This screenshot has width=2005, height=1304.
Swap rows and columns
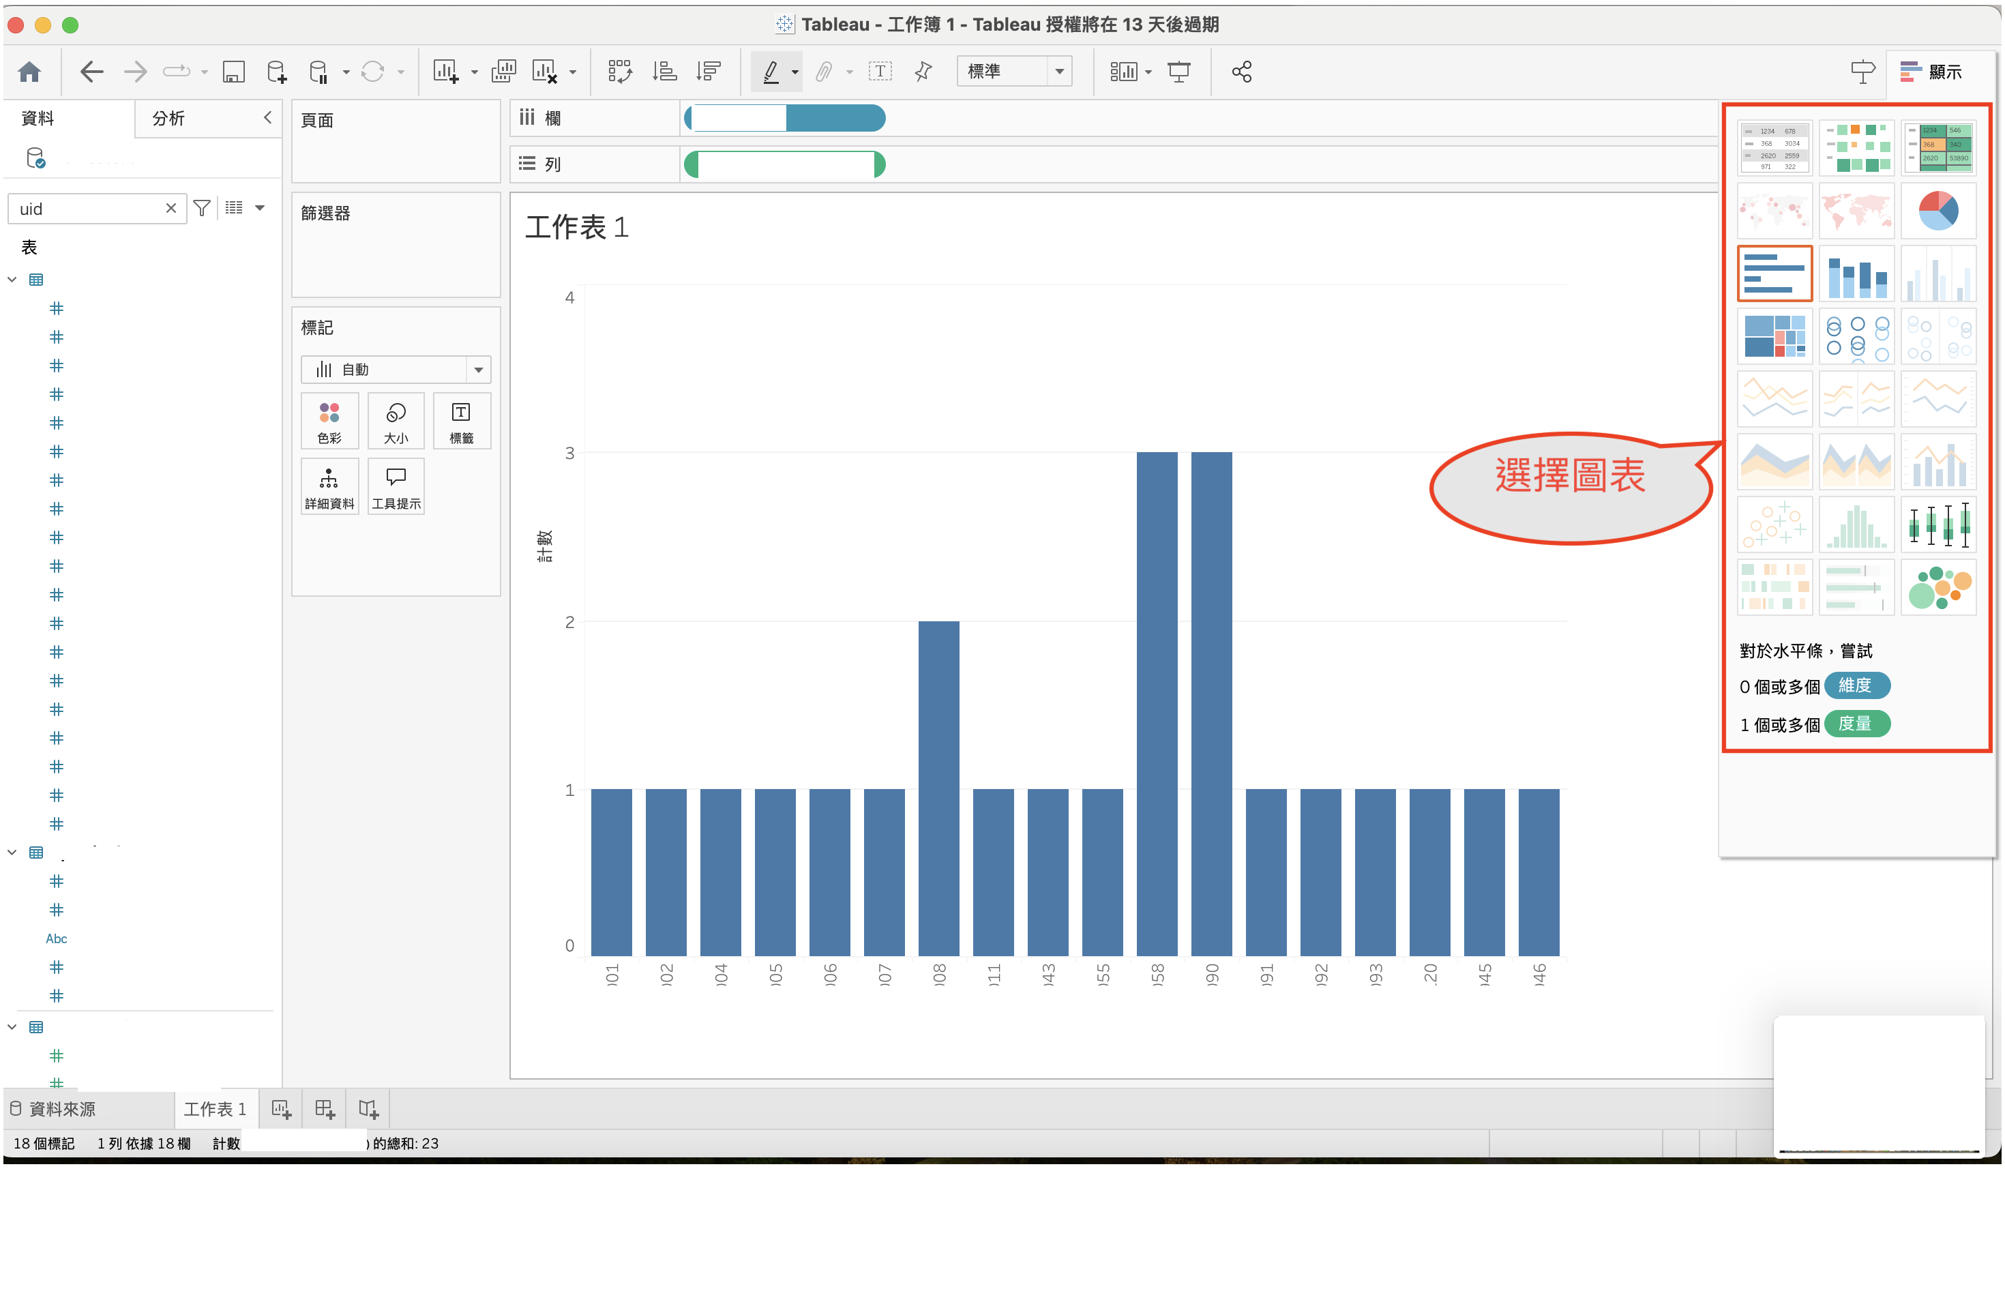click(x=620, y=72)
